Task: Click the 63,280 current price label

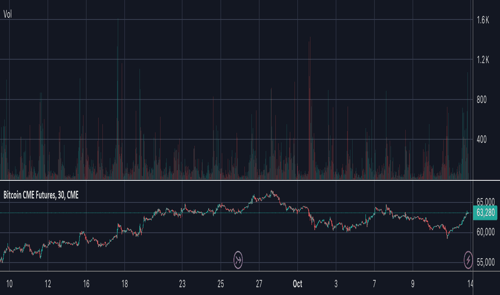Action: point(485,212)
